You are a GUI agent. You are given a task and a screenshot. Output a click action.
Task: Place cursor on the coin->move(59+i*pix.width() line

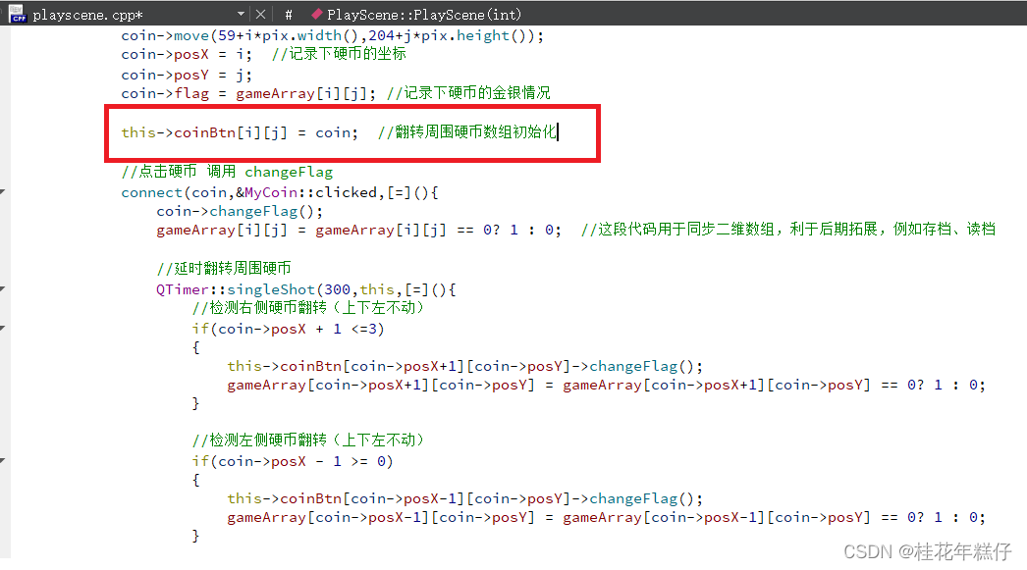click(x=332, y=35)
